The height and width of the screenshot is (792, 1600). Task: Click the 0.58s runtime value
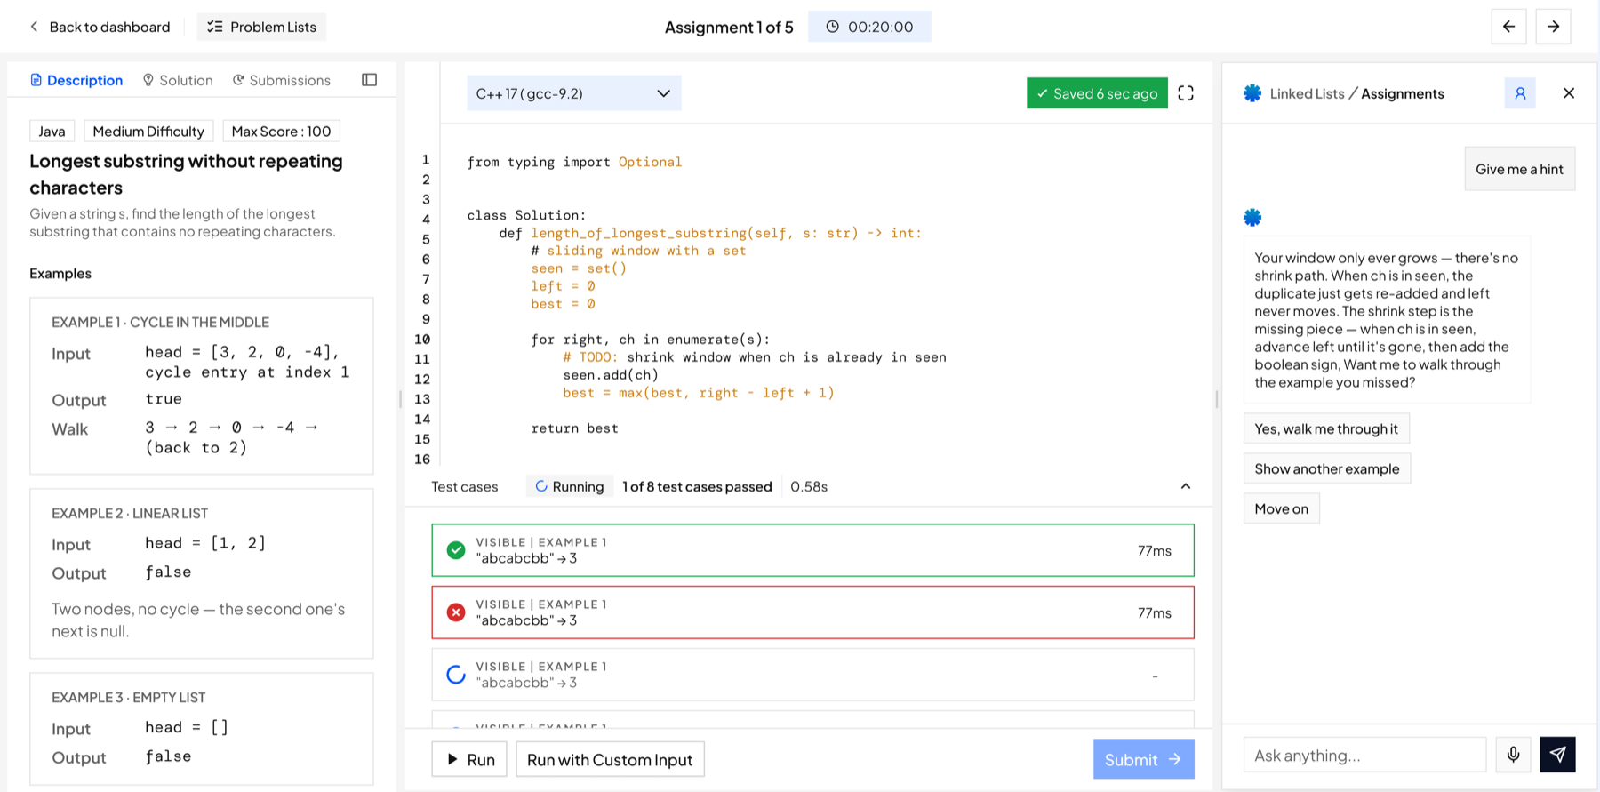click(809, 486)
